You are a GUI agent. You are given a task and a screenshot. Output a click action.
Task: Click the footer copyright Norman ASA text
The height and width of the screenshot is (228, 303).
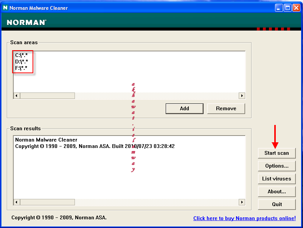coord(59,217)
